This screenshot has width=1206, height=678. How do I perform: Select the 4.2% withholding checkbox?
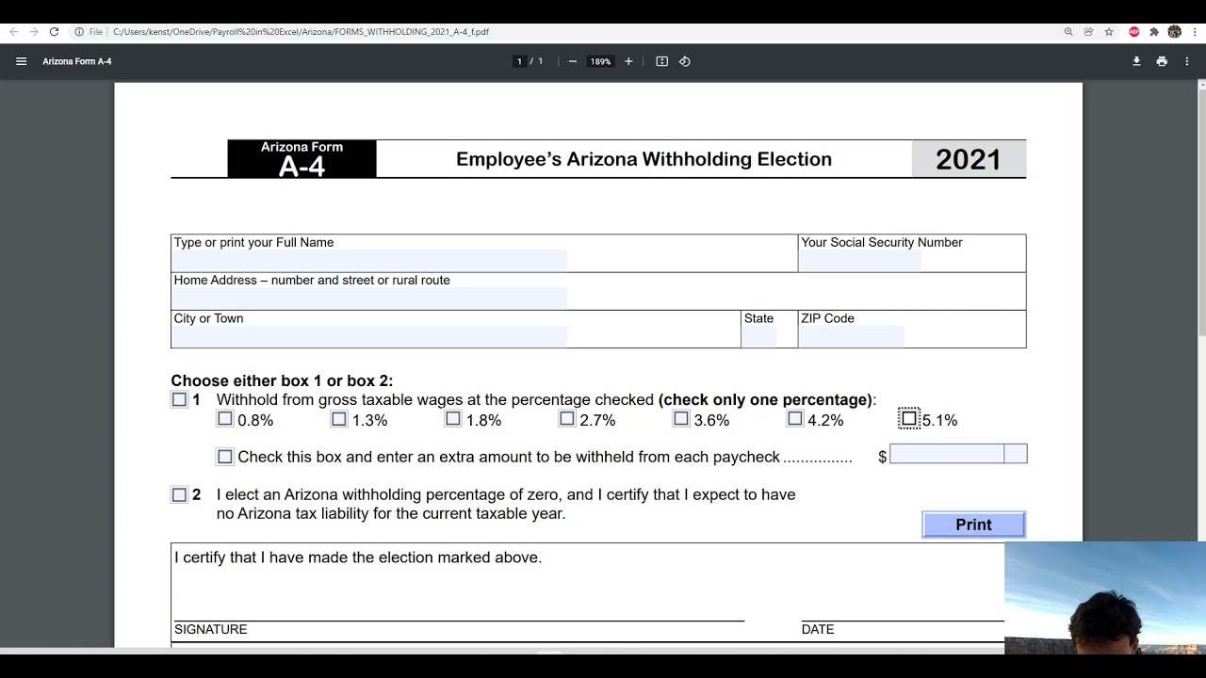(794, 419)
